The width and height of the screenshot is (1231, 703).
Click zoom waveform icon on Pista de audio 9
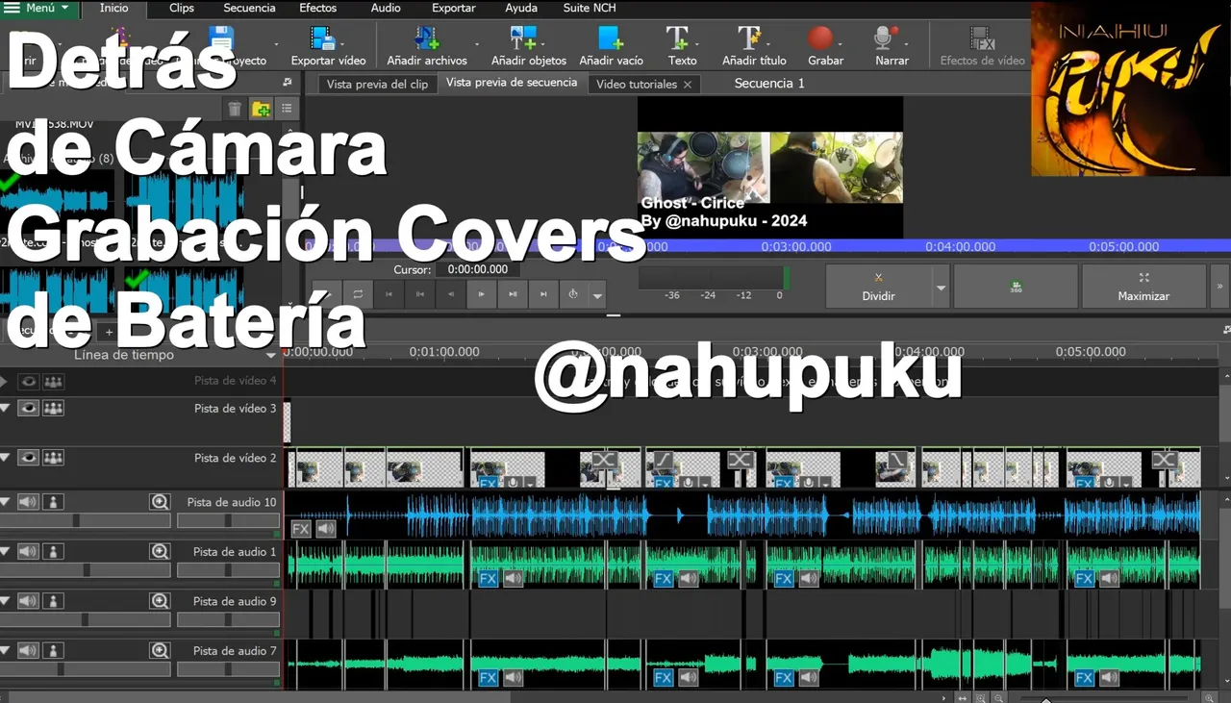click(x=160, y=601)
